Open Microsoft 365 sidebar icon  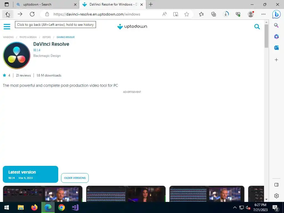[276, 37]
